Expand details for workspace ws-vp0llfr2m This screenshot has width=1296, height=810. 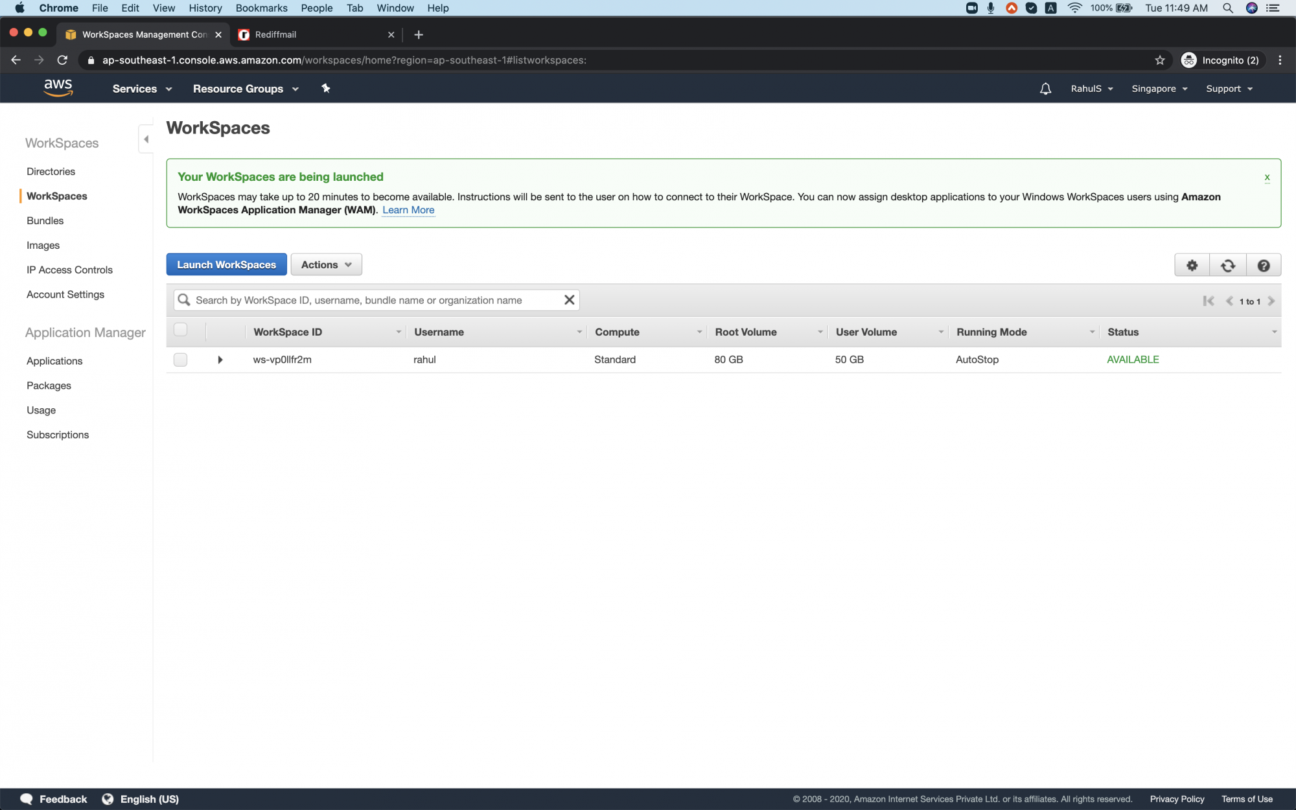pyautogui.click(x=220, y=360)
